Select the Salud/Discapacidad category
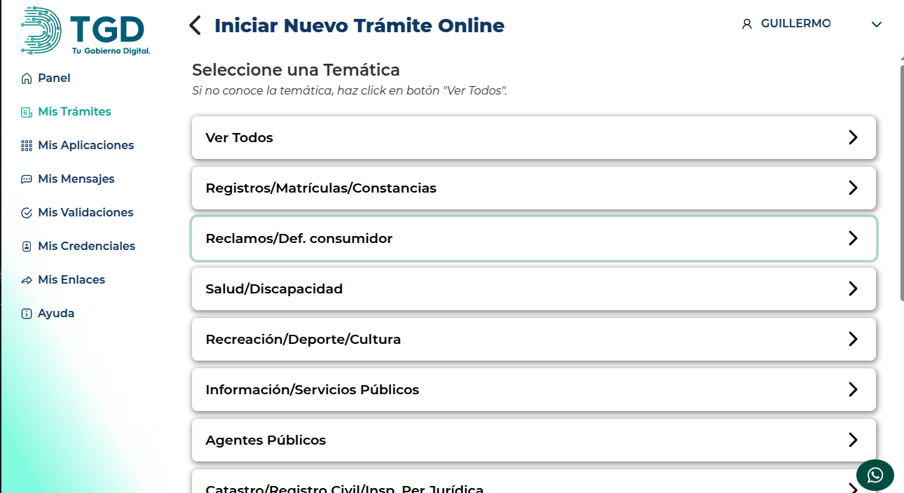904x493 pixels. click(534, 289)
